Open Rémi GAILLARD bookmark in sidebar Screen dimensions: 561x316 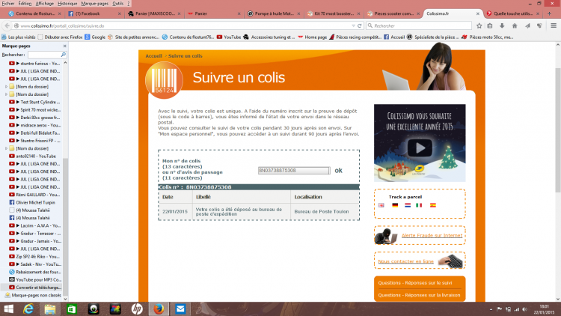click(x=35, y=195)
